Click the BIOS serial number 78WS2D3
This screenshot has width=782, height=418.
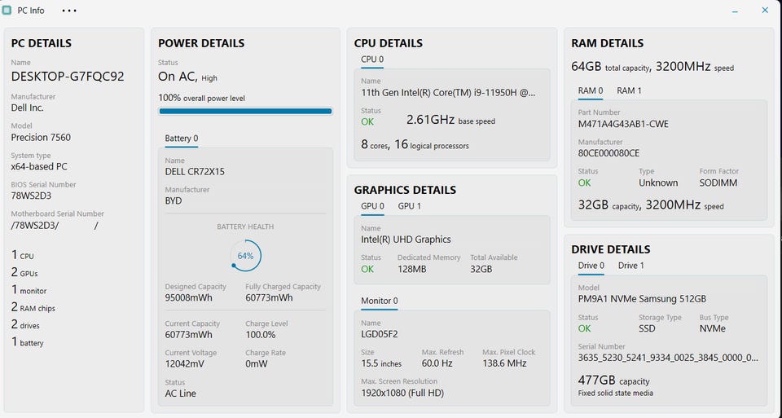tap(31, 196)
